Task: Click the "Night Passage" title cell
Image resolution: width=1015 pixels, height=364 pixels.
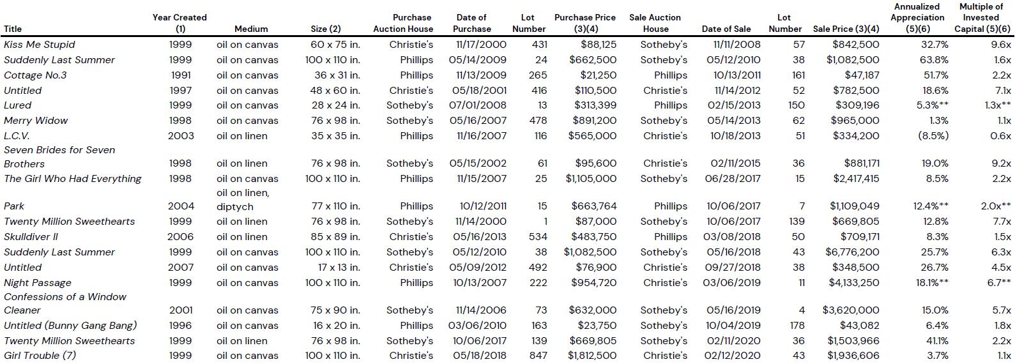Action: (x=38, y=283)
